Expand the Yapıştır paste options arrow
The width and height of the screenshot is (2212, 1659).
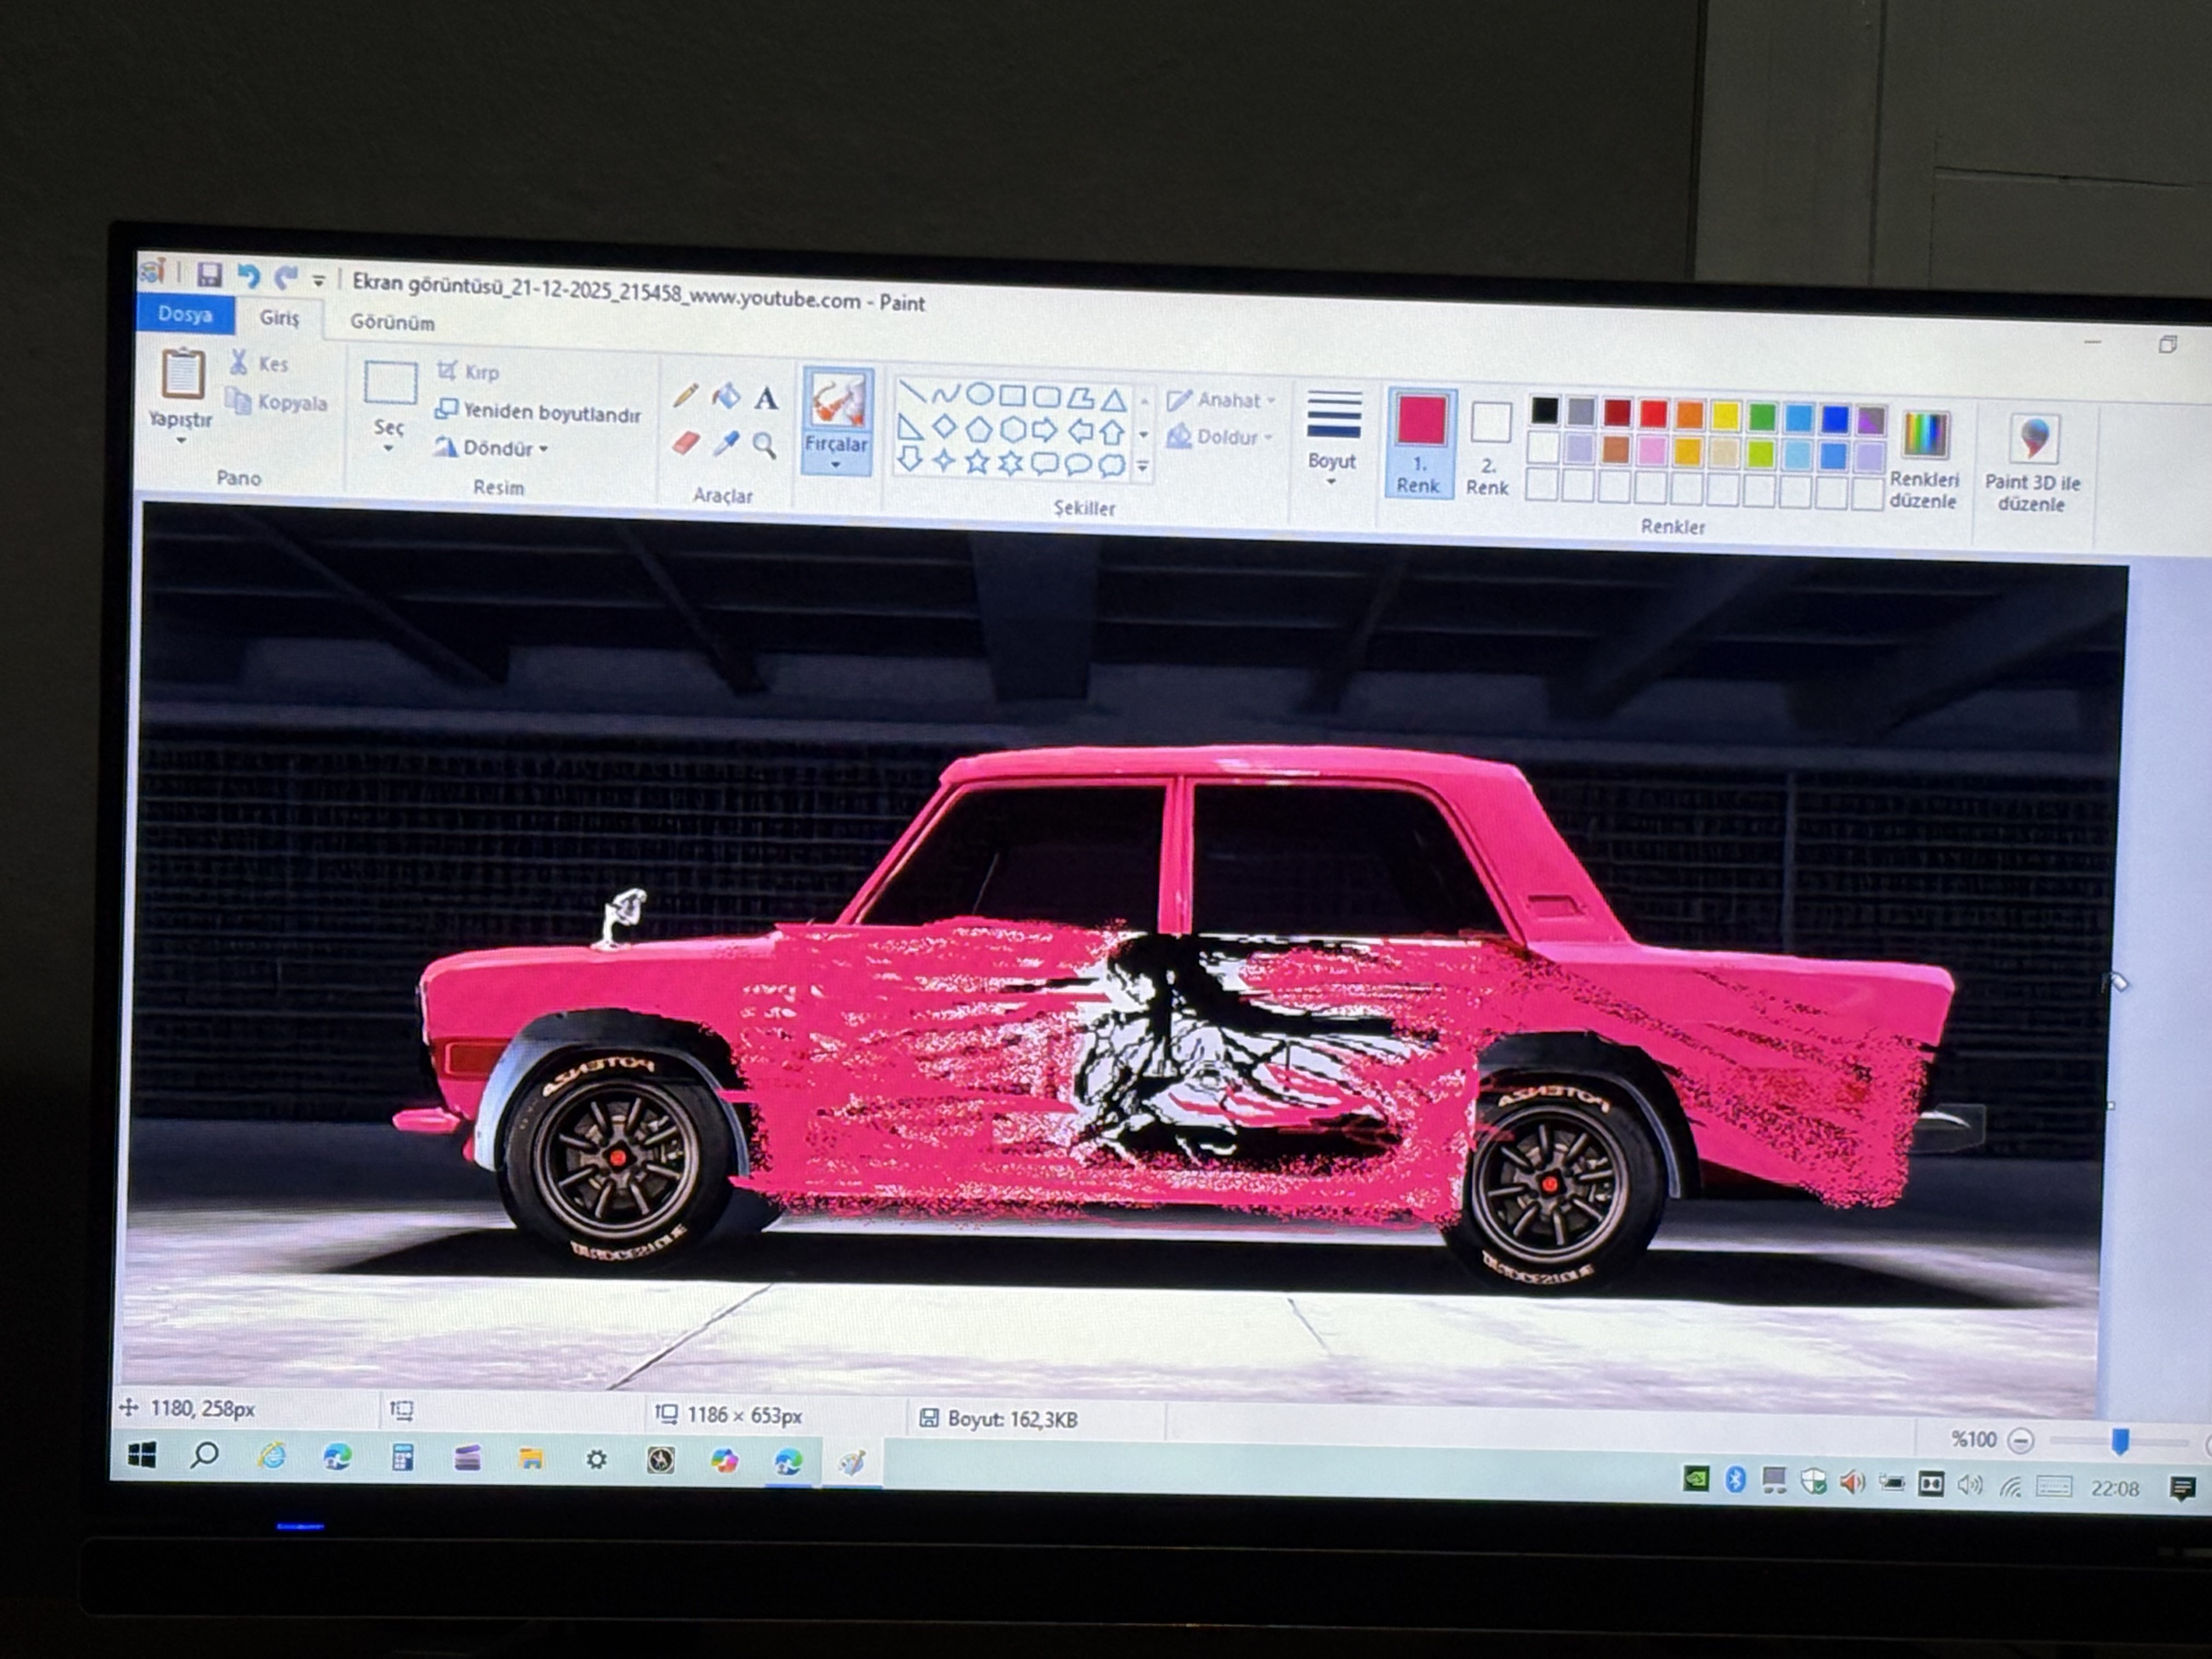pyautogui.click(x=181, y=441)
